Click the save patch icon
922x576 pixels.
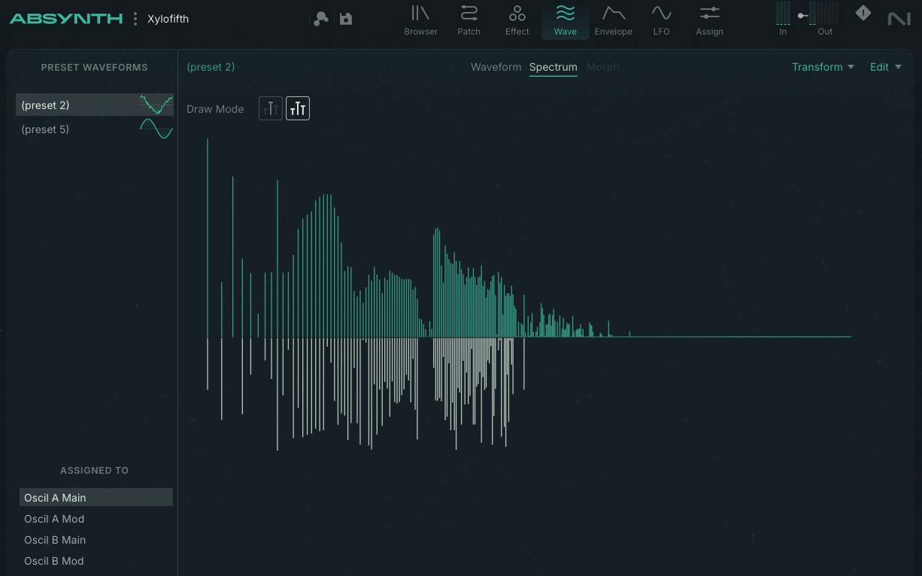(345, 18)
